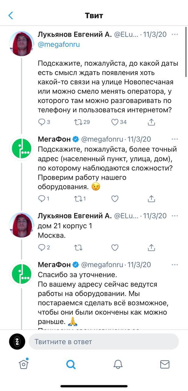
Task: Reply to the 'дом 21 корпус 1' tweet
Action: pyautogui.click(x=42, y=248)
